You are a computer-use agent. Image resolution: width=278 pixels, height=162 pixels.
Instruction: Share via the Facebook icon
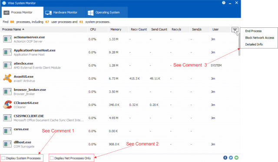225,158
